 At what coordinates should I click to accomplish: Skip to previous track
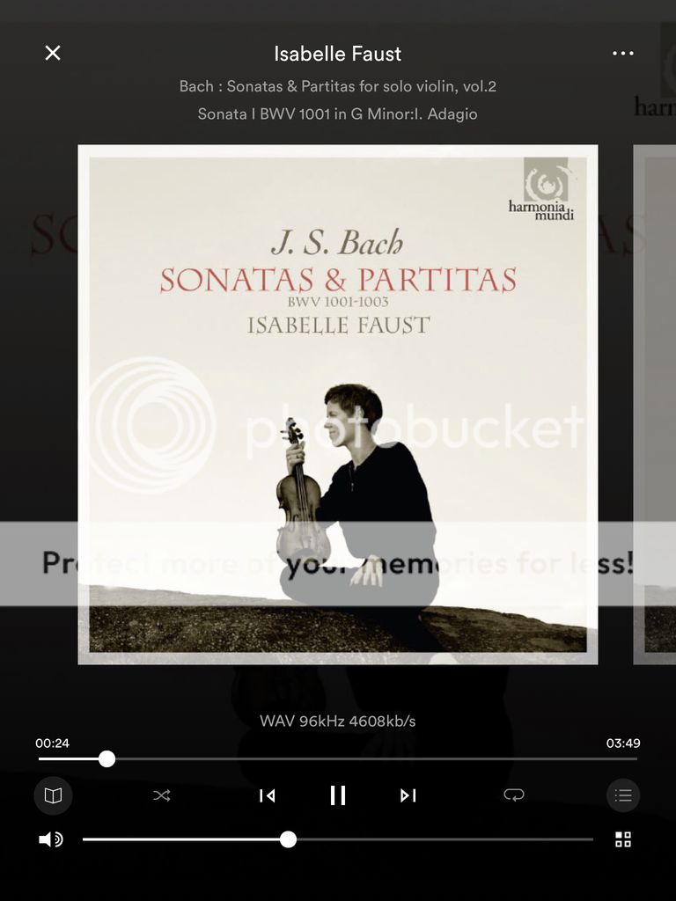tap(267, 795)
